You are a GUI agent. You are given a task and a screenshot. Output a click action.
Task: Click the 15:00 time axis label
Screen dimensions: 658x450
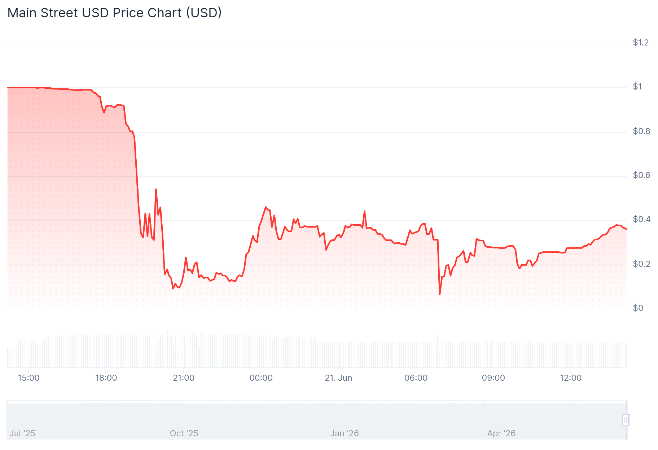(x=29, y=378)
